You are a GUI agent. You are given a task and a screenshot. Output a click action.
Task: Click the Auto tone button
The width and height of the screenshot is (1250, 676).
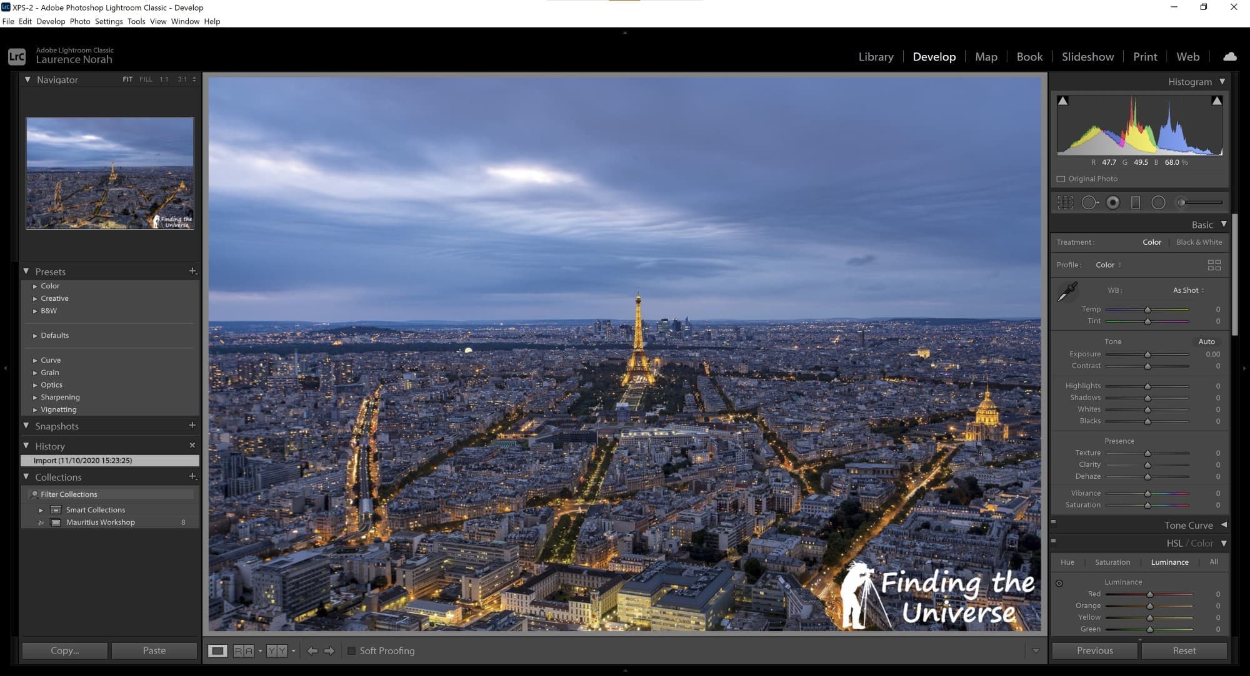(1206, 341)
